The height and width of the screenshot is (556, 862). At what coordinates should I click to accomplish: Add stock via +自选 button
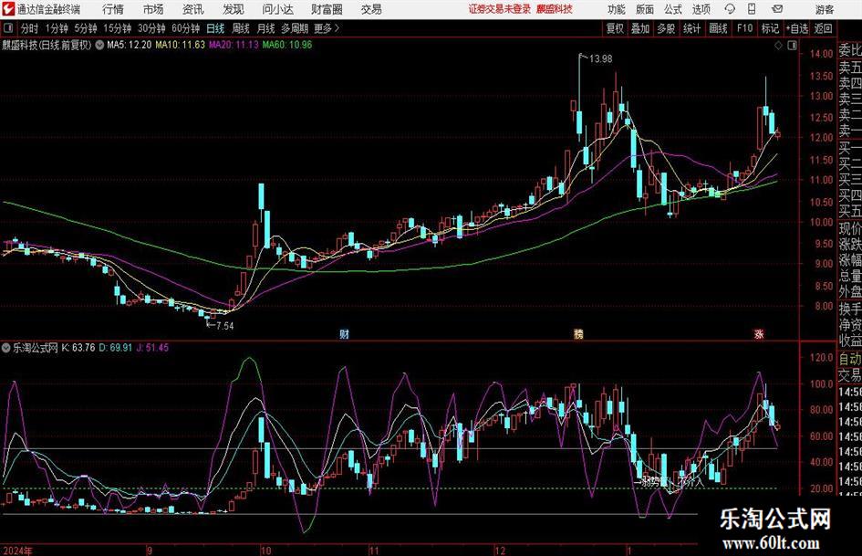pos(796,28)
